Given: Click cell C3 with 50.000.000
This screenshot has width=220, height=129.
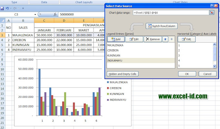Looking at the screenshot, I should [44, 35].
